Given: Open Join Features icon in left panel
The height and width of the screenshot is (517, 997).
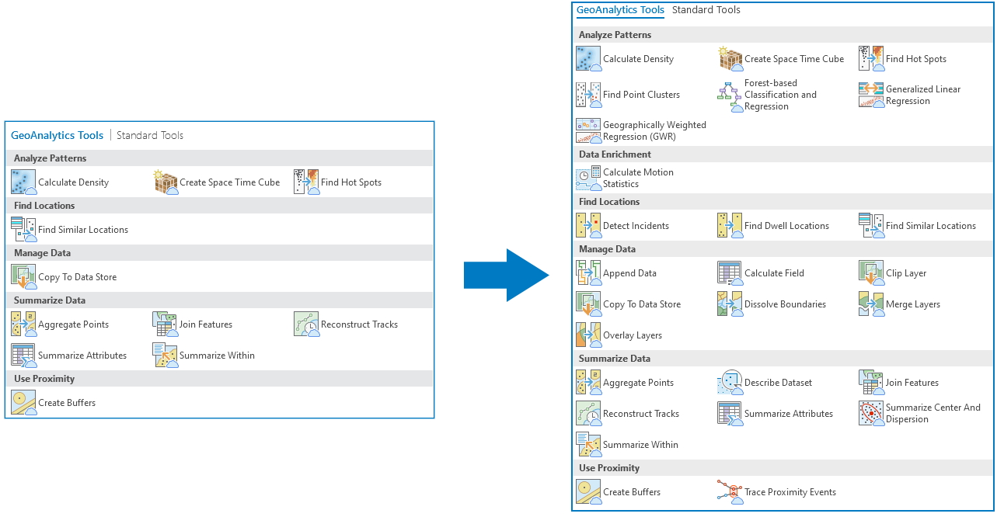Looking at the screenshot, I should (165, 324).
